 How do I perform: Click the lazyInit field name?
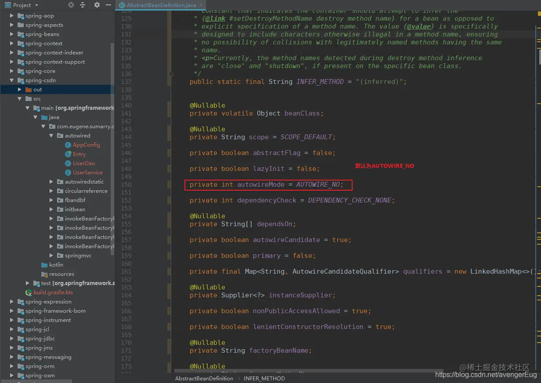(269, 169)
